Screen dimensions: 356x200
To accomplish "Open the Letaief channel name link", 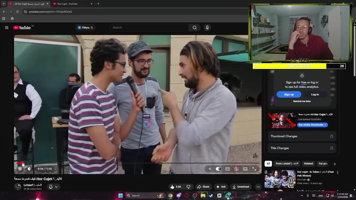I will click(x=33, y=185).
